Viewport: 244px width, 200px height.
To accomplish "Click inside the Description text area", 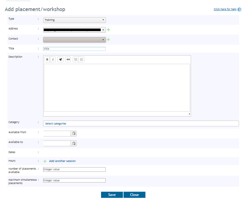I will tap(117, 87).
